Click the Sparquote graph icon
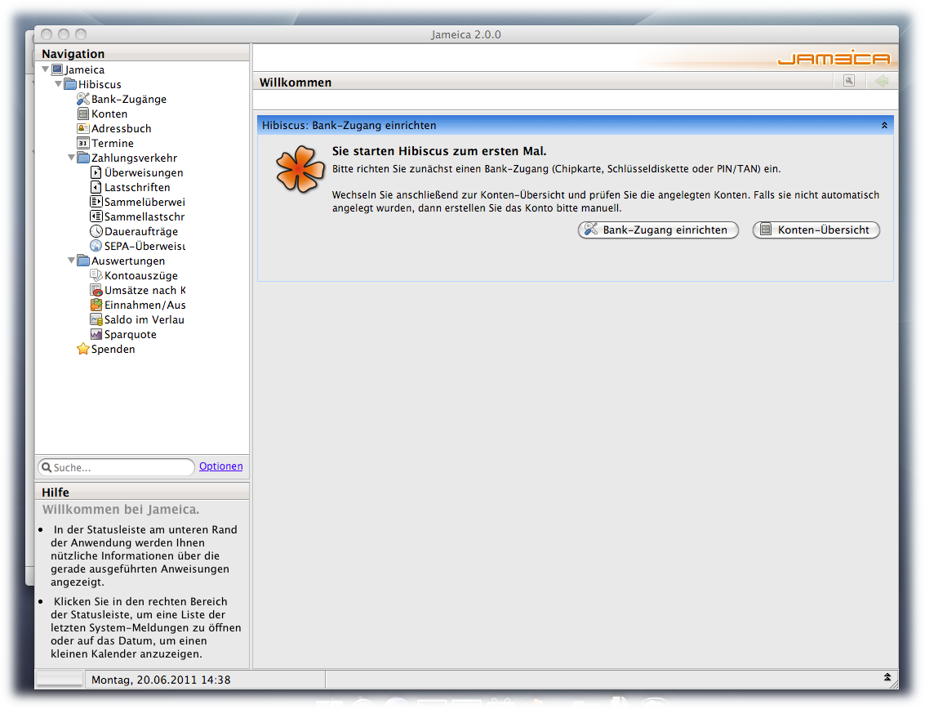The height and width of the screenshot is (709, 925). coord(96,334)
